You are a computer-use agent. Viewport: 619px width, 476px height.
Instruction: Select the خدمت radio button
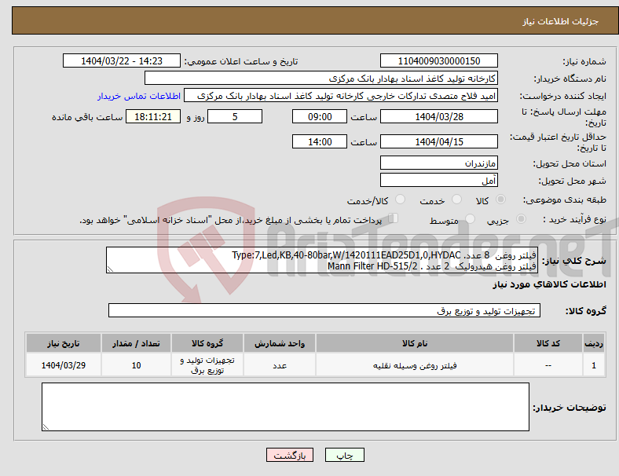[456, 200]
